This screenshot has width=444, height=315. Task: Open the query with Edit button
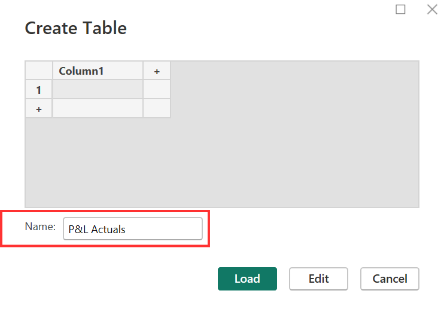pyautogui.click(x=318, y=279)
